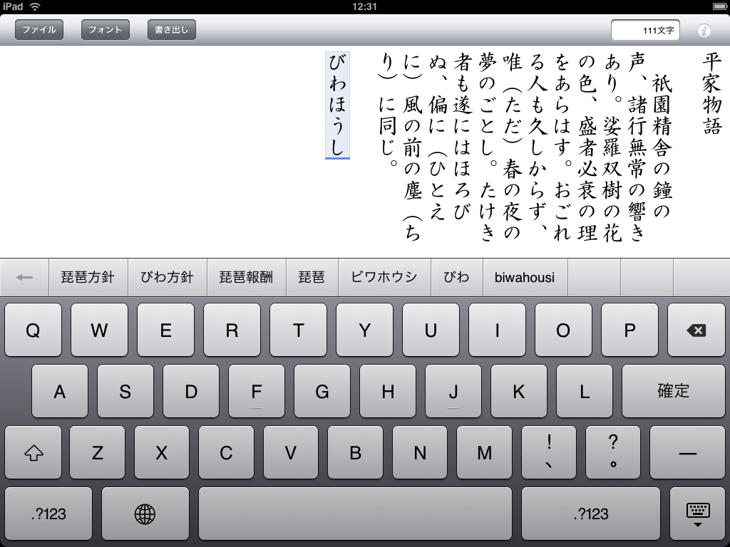The image size is (730, 547).
Task: Select candidate びわ
Action: [457, 277]
